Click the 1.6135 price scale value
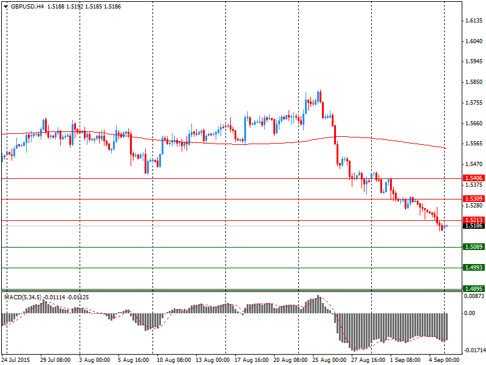The width and height of the screenshot is (486, 365). click(474, 21)
